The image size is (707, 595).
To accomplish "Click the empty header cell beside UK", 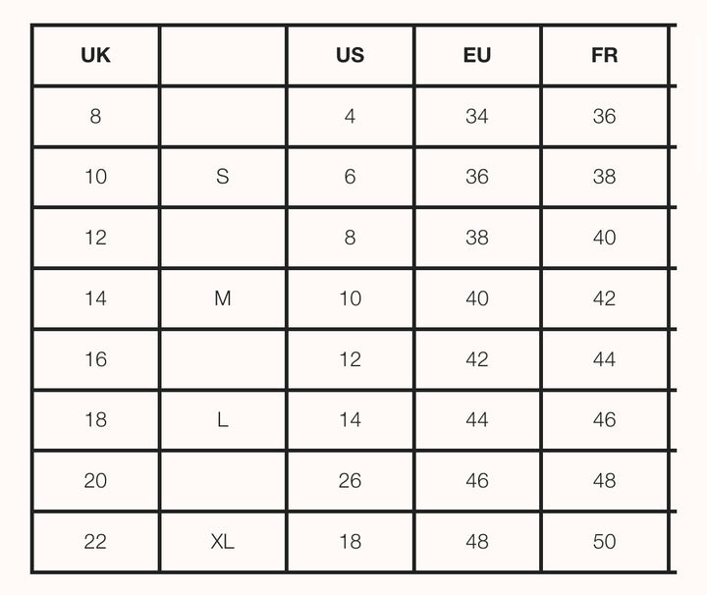I will (x=223, y=55).
